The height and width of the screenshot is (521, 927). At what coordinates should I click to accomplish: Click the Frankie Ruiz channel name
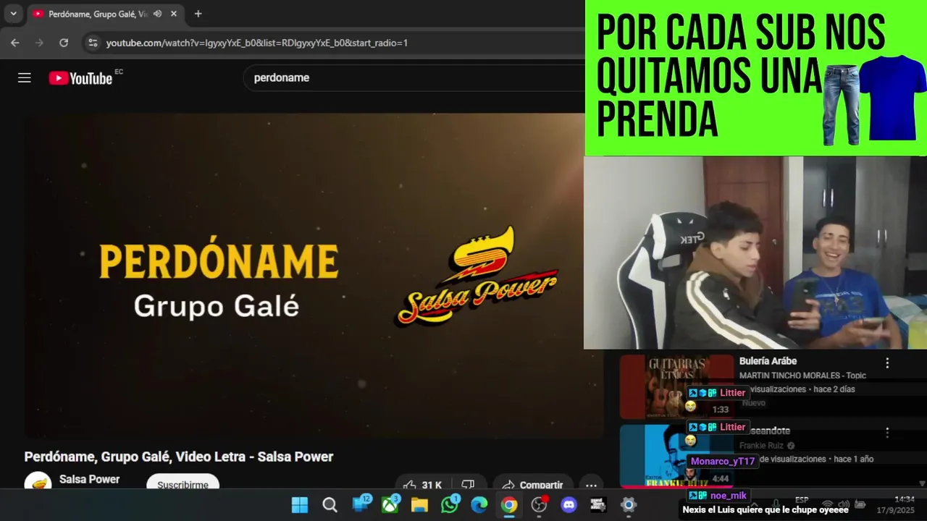pyautogui.click(x=763, y=446)
